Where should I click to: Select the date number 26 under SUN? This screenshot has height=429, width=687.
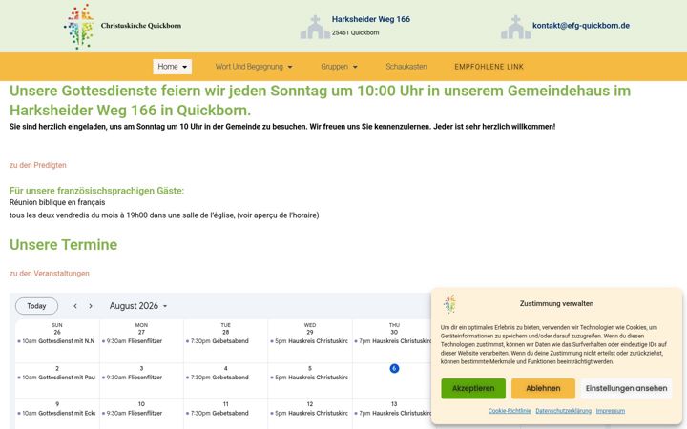point(57,333)
